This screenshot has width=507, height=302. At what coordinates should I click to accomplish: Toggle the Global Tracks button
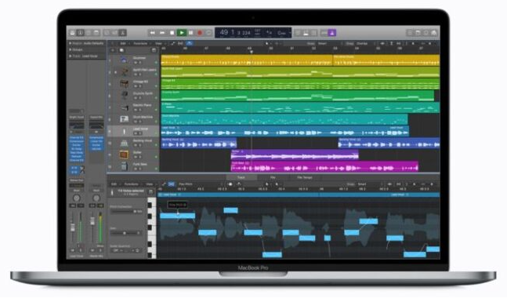point(154,50)
